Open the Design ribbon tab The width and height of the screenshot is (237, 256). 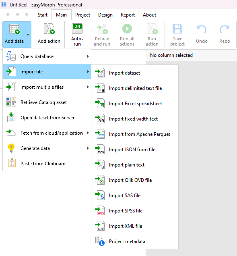tap(105, 15)
